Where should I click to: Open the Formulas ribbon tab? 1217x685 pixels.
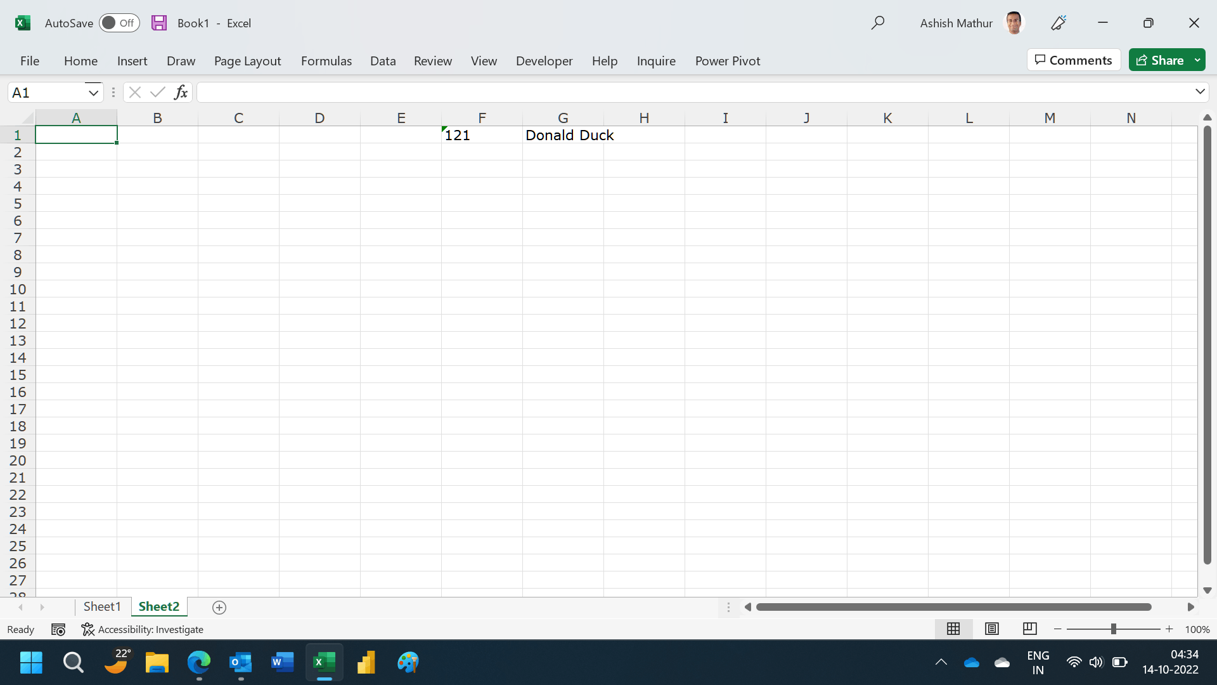pyautogui.click(x=326, y=61)
